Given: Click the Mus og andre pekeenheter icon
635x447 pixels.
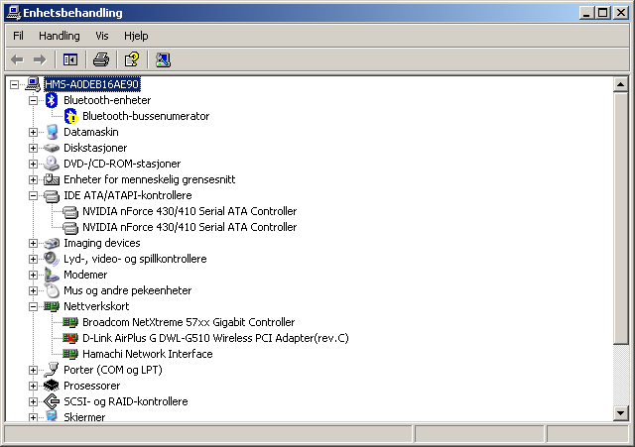Looking at the screenshot, I should (x=52, y=290).
